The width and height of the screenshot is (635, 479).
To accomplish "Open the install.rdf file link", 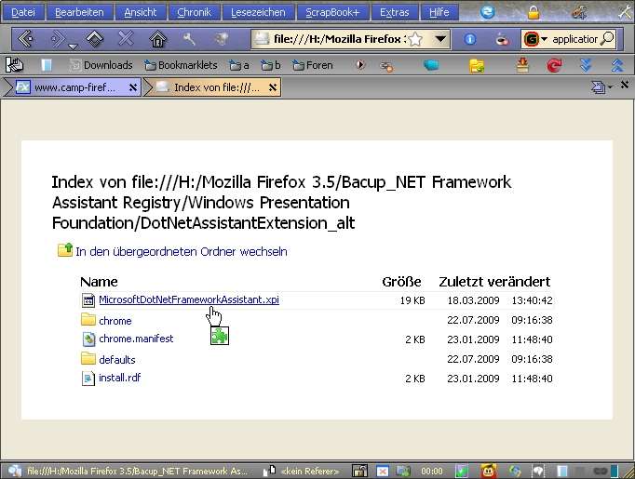I will point(120,378).
